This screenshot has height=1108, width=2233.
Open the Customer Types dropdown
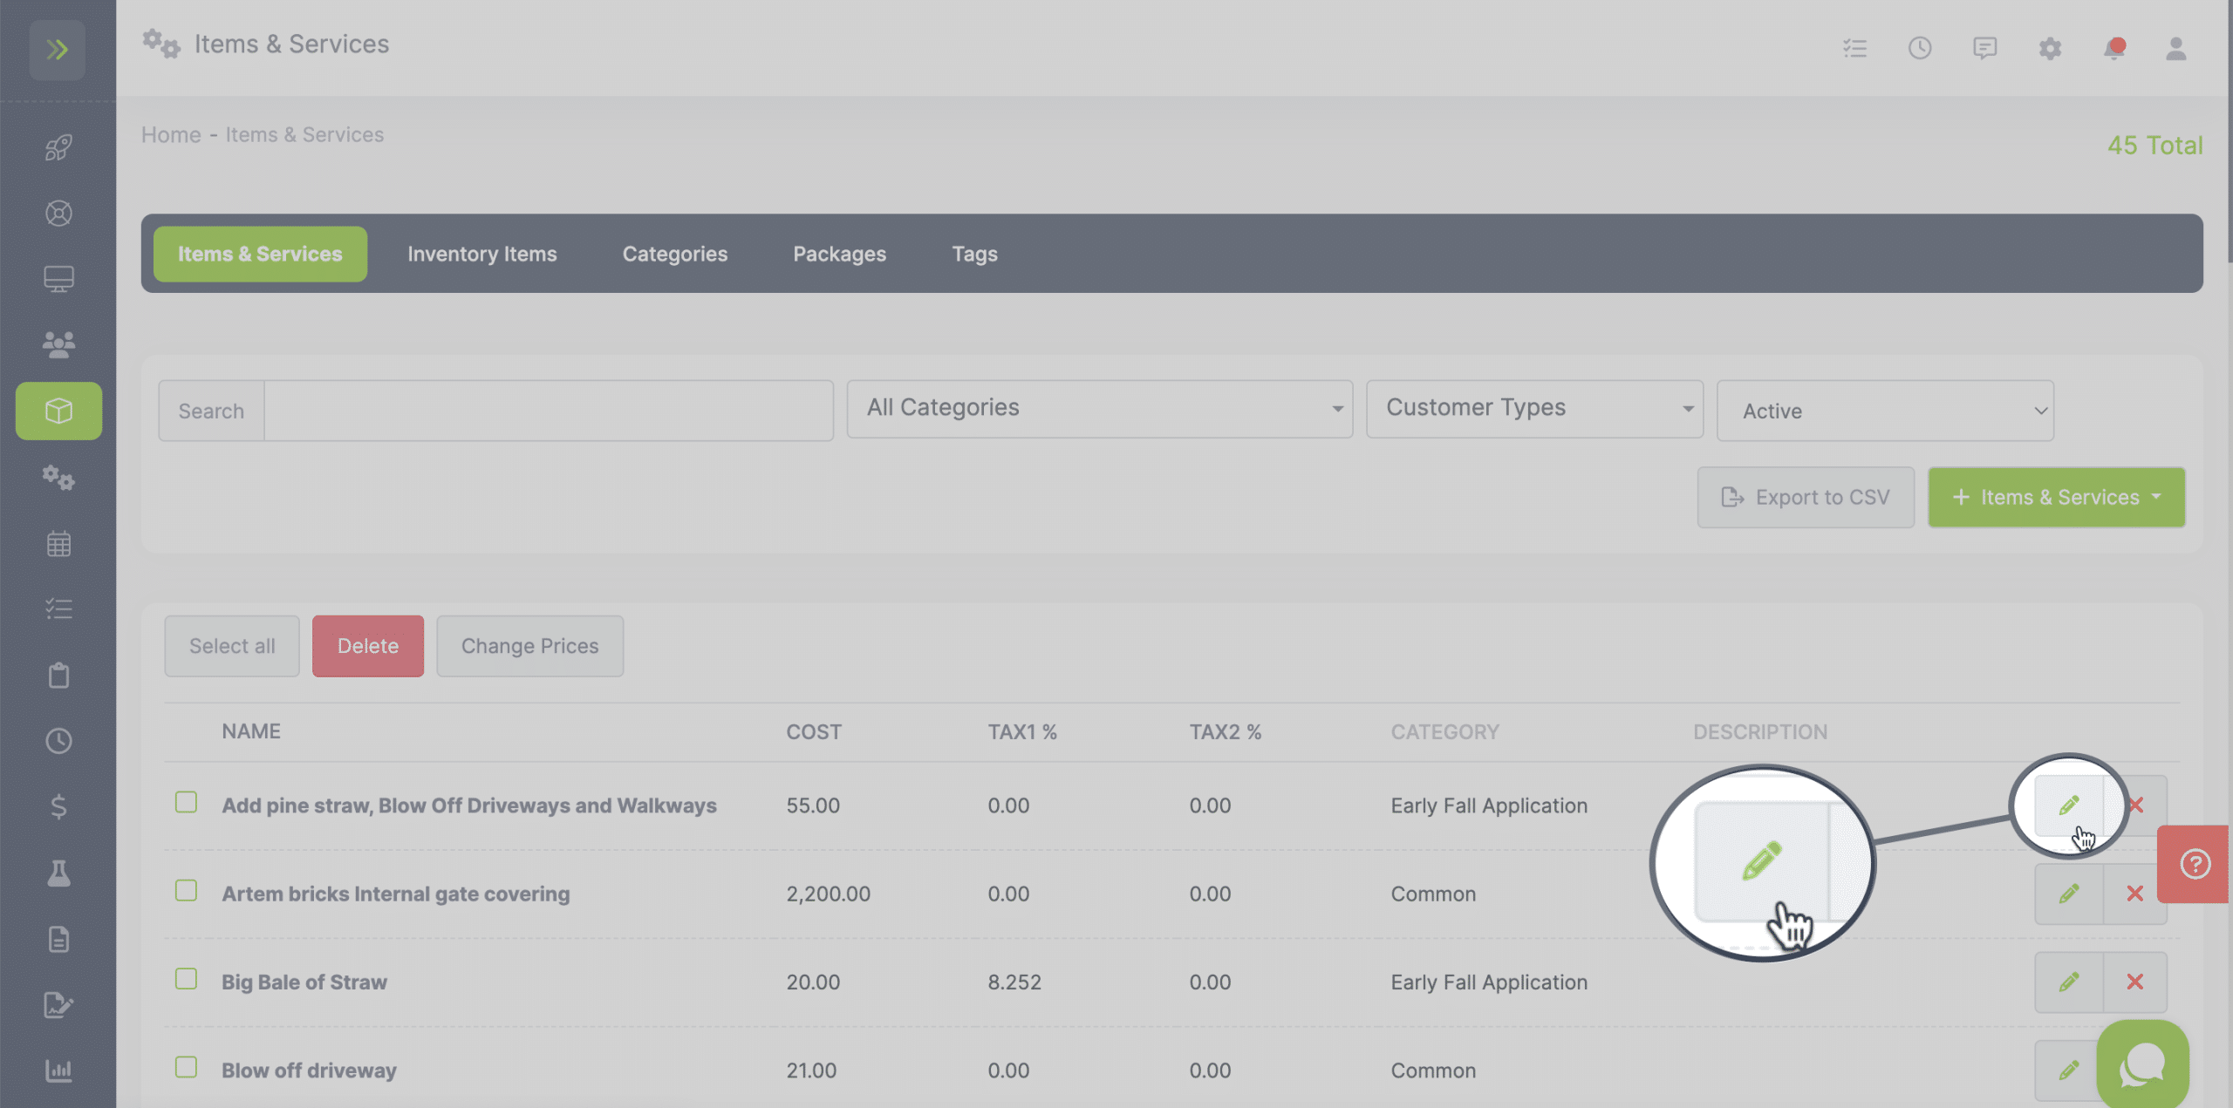(x=1534, y=409)
